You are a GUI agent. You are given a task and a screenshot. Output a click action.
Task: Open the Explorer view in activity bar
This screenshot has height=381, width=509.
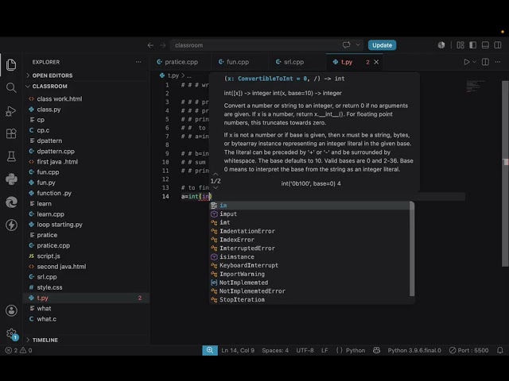coord(11,64)
